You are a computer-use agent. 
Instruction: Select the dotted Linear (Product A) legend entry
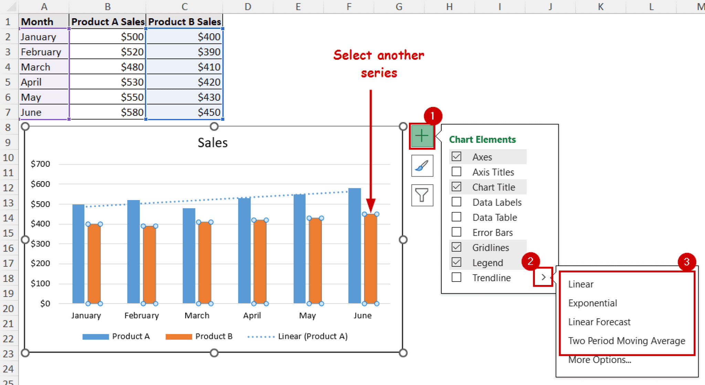click(x=298, y=337)
